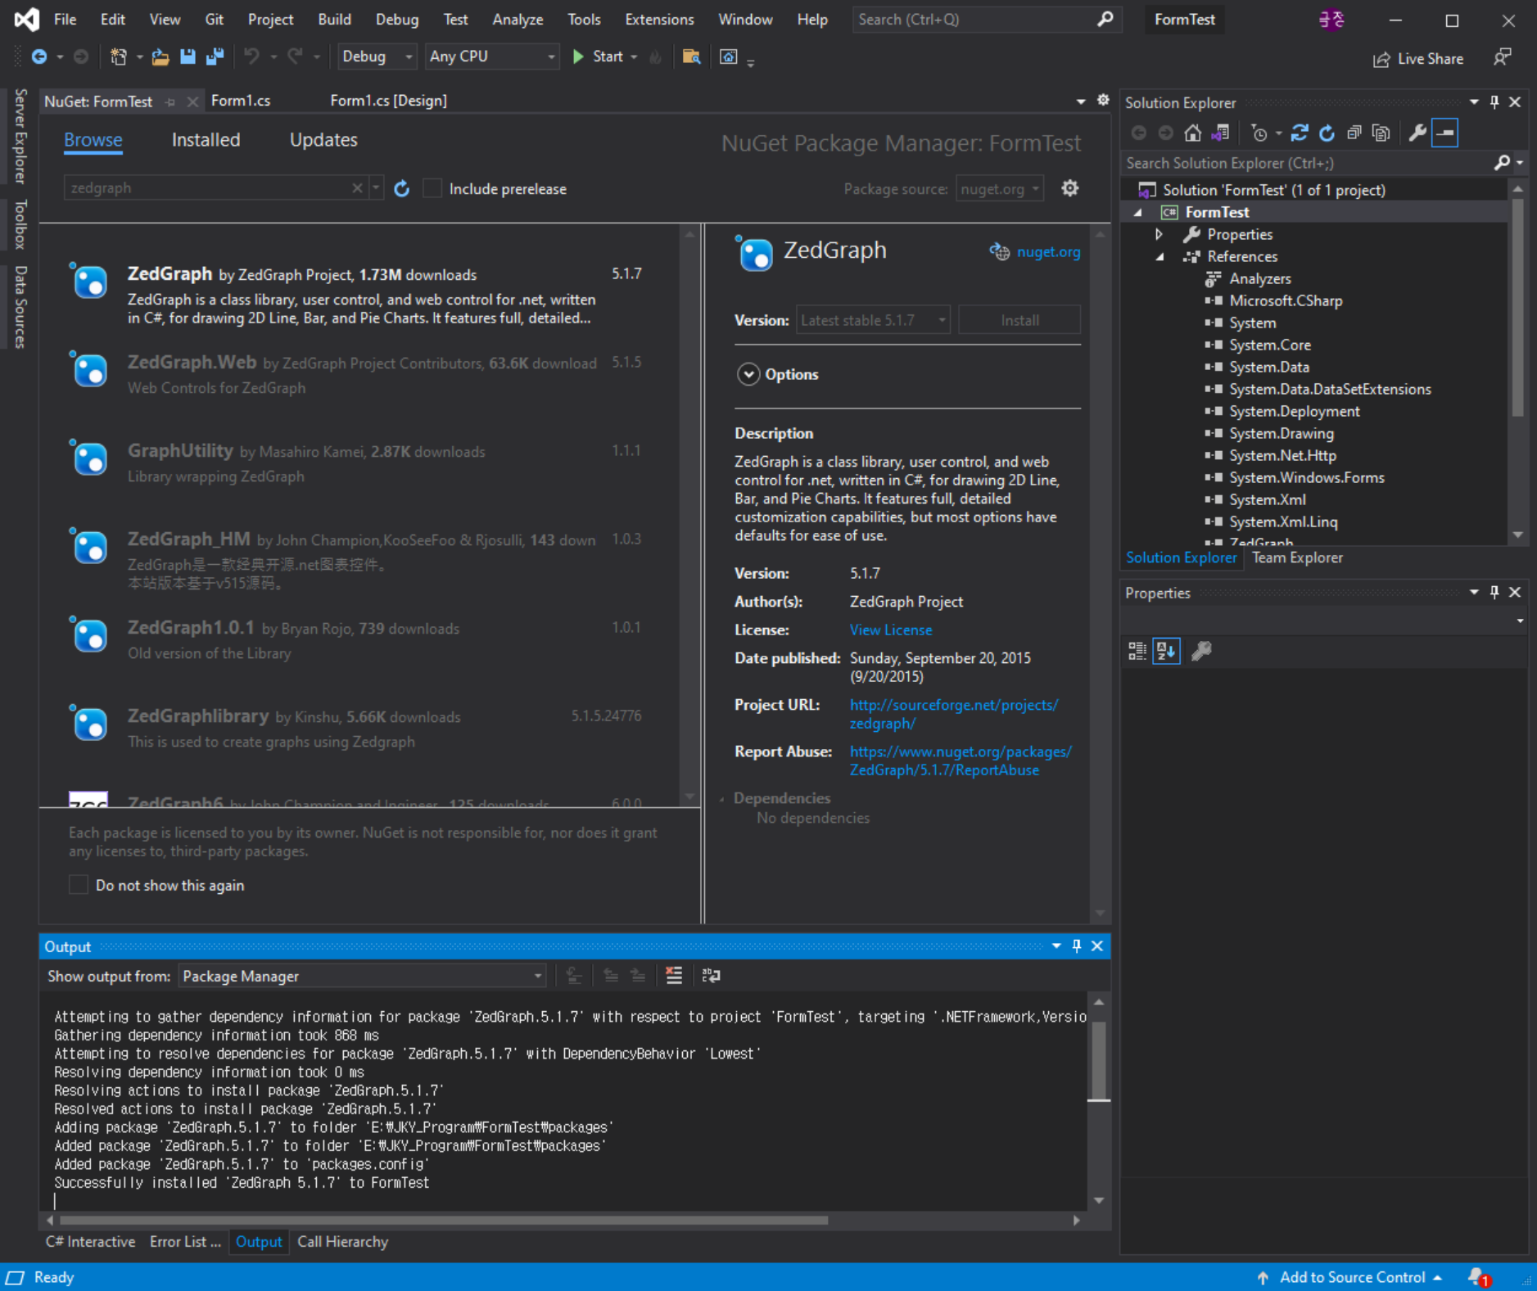1537x1291 pixels.
Task: Click Collapse All icon in Solution Explorer
Action: point(1354,133)
